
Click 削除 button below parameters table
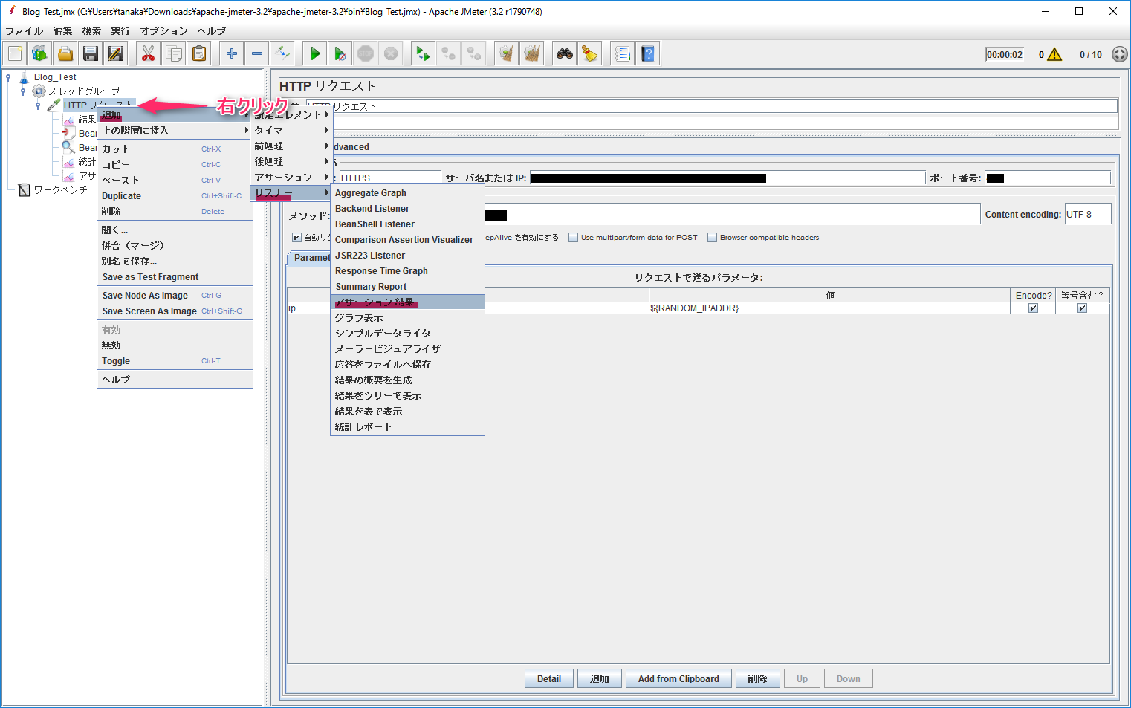point(757,679)
